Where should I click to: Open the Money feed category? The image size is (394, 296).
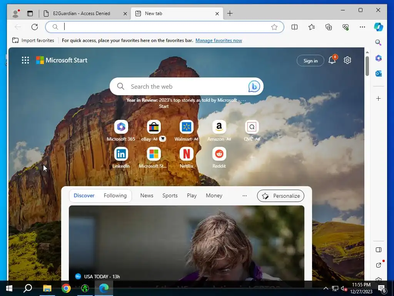click(214, 195)
